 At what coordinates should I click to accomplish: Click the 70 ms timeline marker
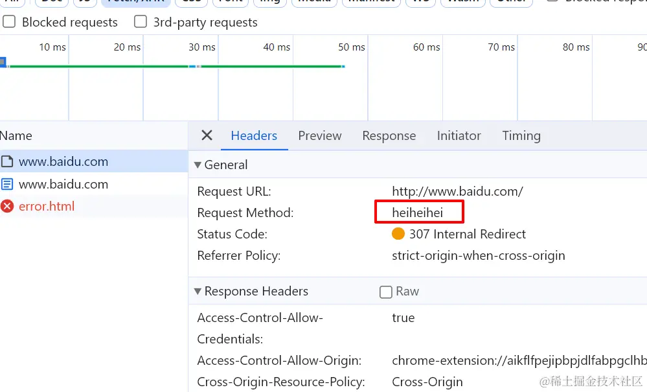[x=501, y=47]
